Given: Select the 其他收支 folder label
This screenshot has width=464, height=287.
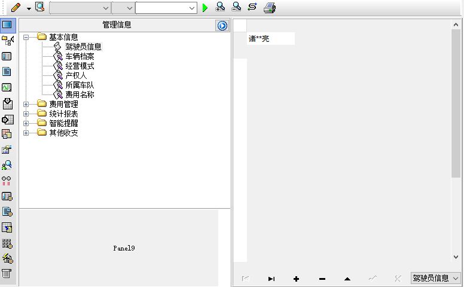Looking at the screenshot, I should (63, 133).
